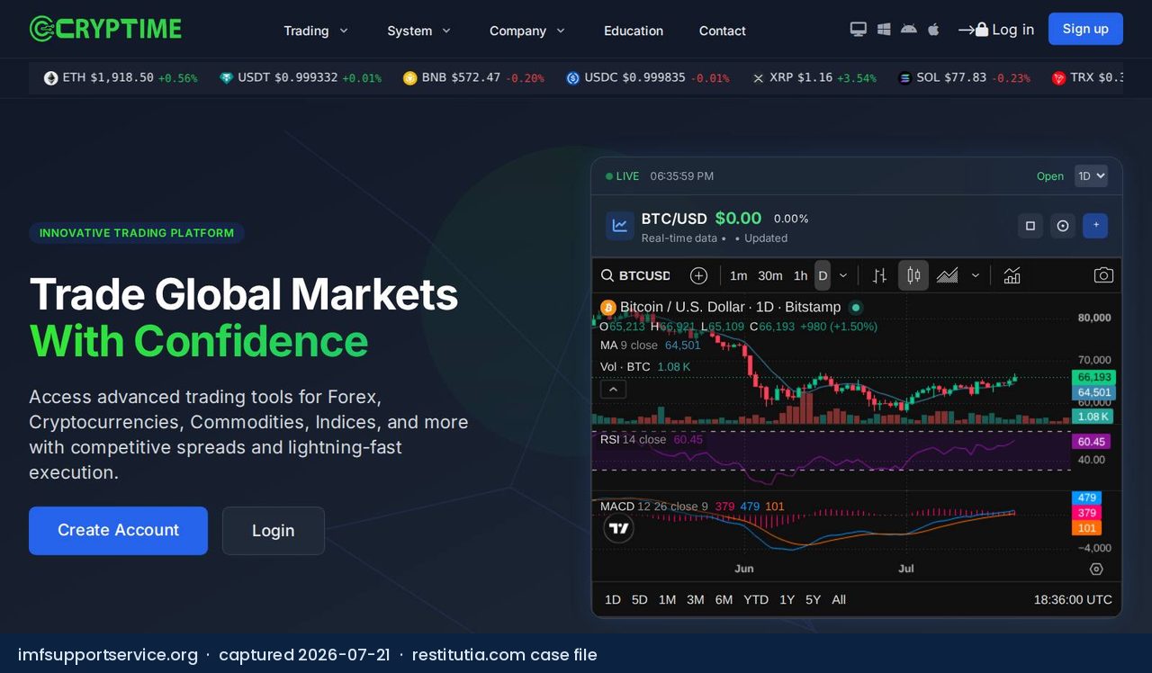Click the Sign up button
Screen dimensions: 1152x673
click(1085, 29)
